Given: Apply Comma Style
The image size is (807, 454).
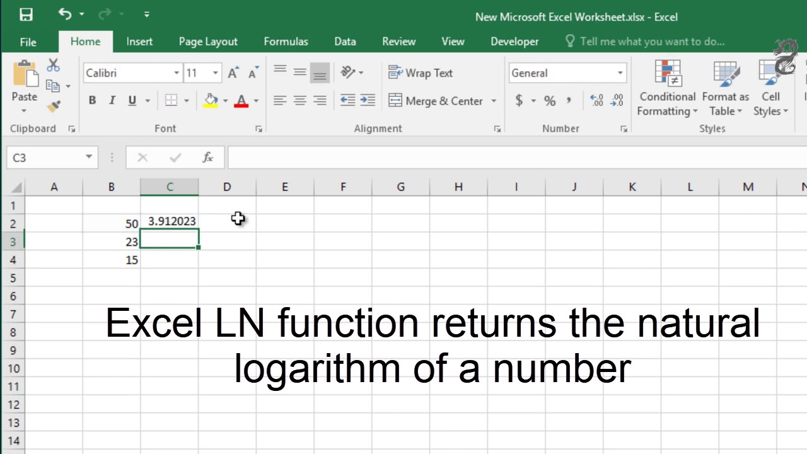Looking at the screenshot, I should (x=569, y=100).
